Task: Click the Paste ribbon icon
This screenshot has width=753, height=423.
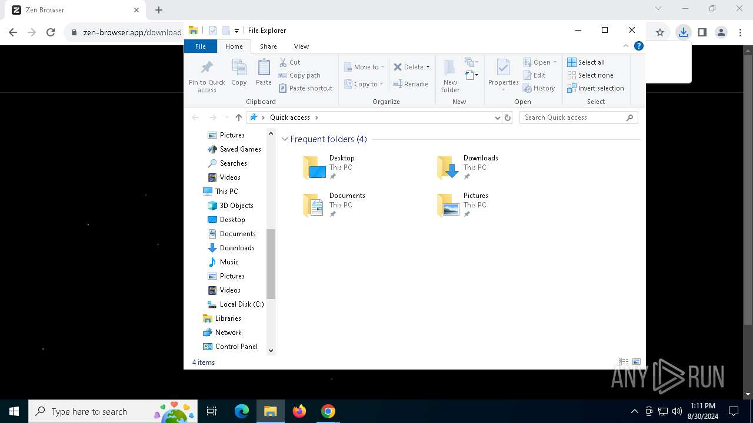Action: 264,73
